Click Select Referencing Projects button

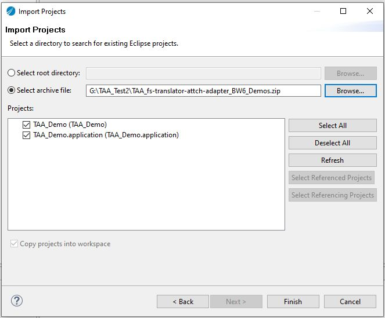pyautogui.click(x=333, y=195)
